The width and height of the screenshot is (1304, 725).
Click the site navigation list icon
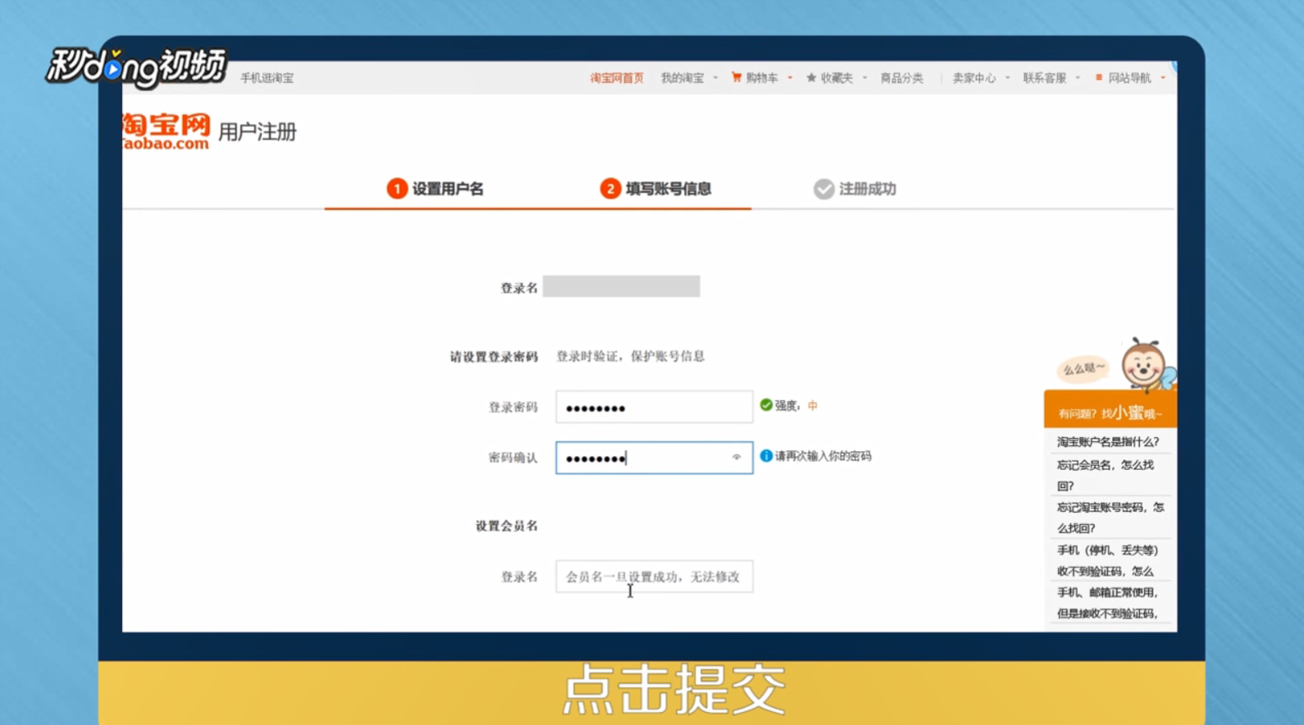point(1099,78)
